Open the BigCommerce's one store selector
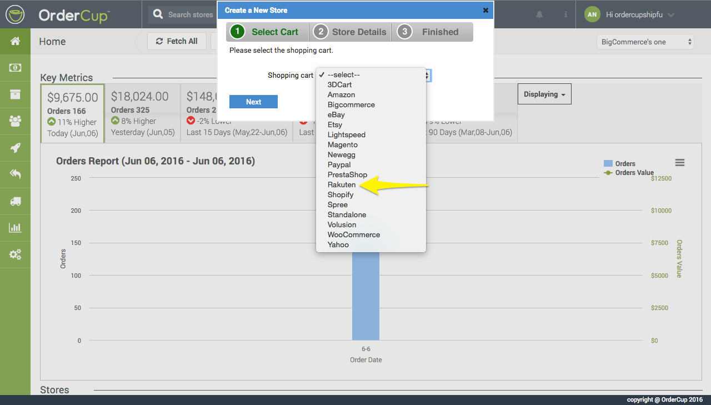 coord(645,42)
